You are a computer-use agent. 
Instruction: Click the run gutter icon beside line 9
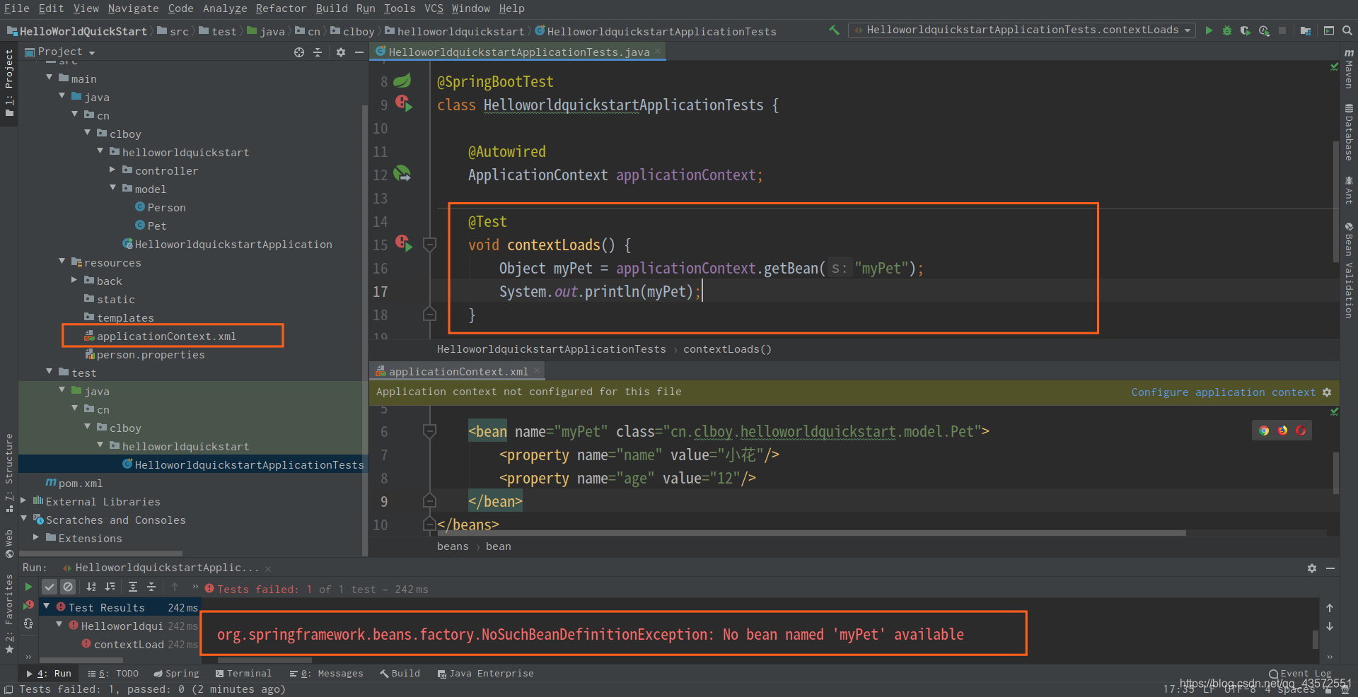[404, 103]
